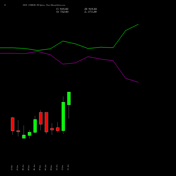Click the red candlestick above 07 Jan

[x=41, y=118]
